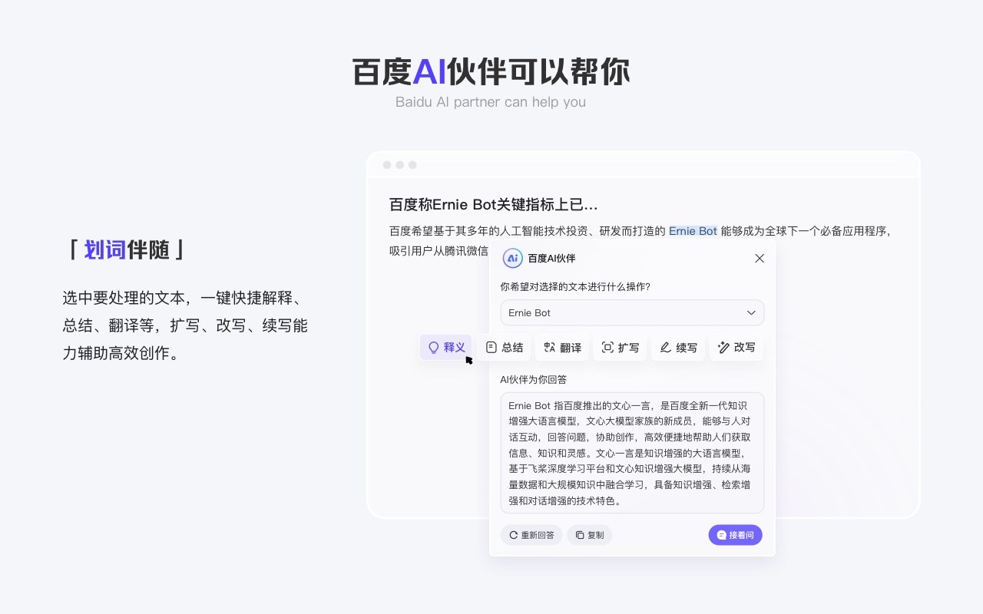Click the 释义 lightbulb button
This screenshot has width=983, height=614.
click(446, 347)
